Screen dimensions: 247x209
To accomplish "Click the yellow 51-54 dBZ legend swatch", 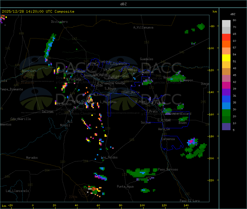I will [x=226, y=58].
